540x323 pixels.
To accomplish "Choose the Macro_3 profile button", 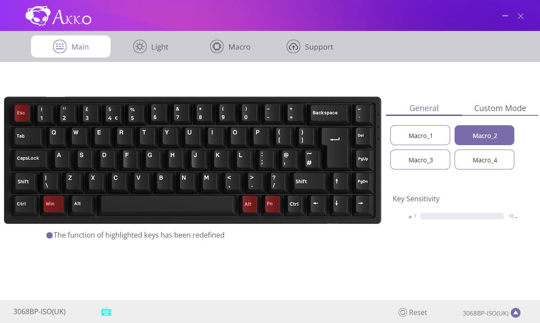I will point(420,160).
